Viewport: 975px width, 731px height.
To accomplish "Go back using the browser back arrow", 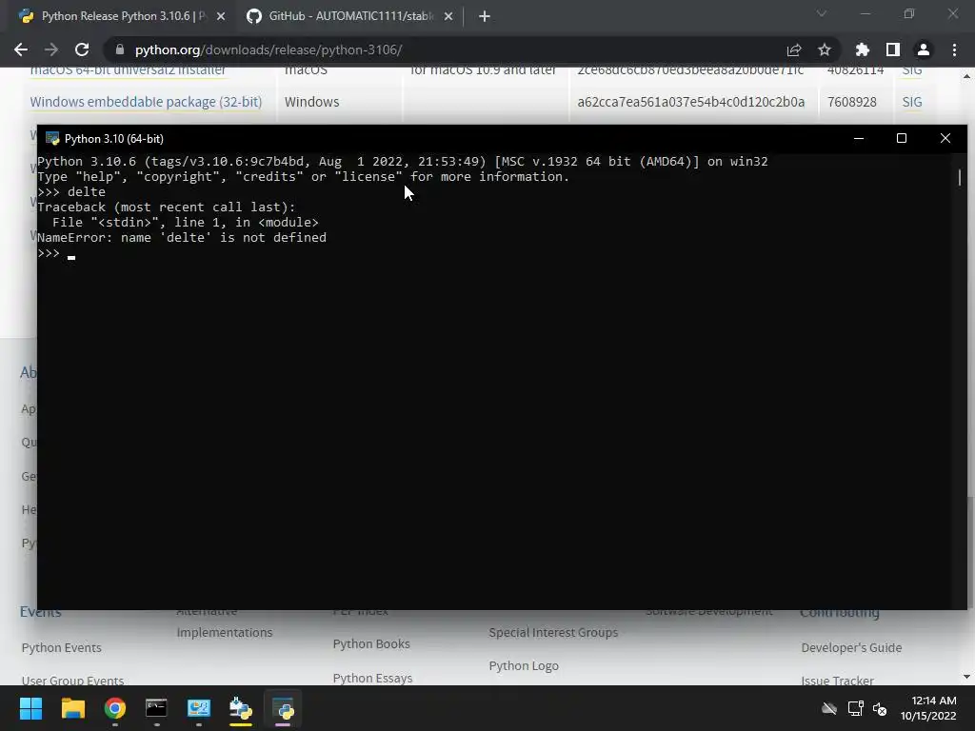I will coord(21,49).
